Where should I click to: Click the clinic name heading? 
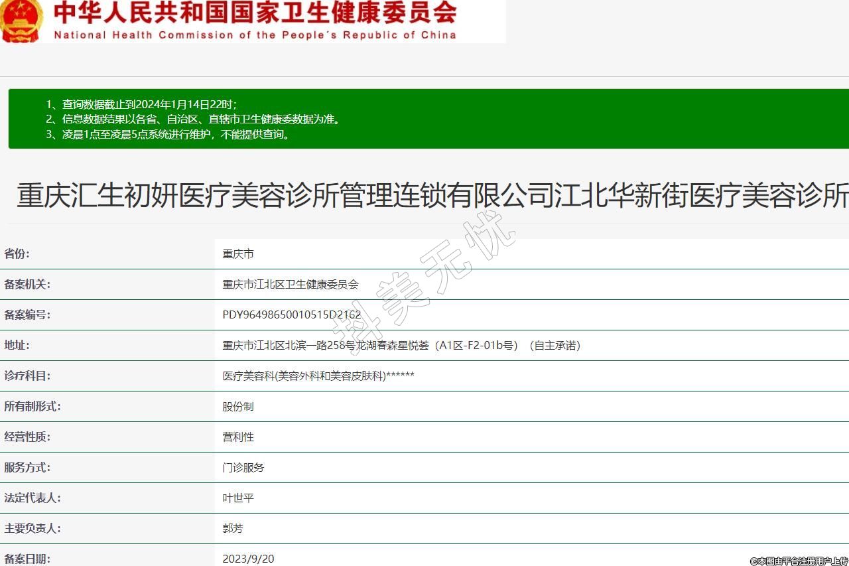click(432, 196)
